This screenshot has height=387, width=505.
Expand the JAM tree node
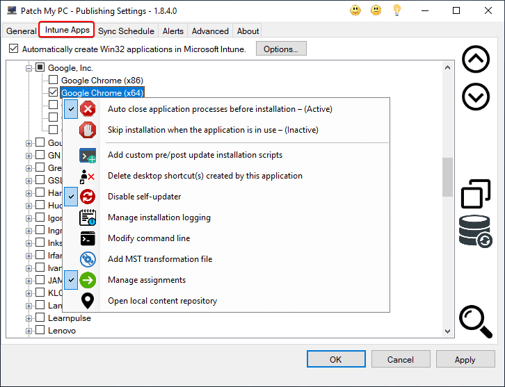[29, 281]
